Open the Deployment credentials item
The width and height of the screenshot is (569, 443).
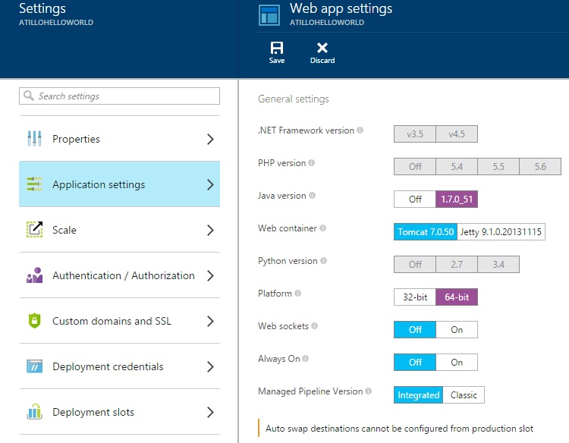[x=119, y=366]
